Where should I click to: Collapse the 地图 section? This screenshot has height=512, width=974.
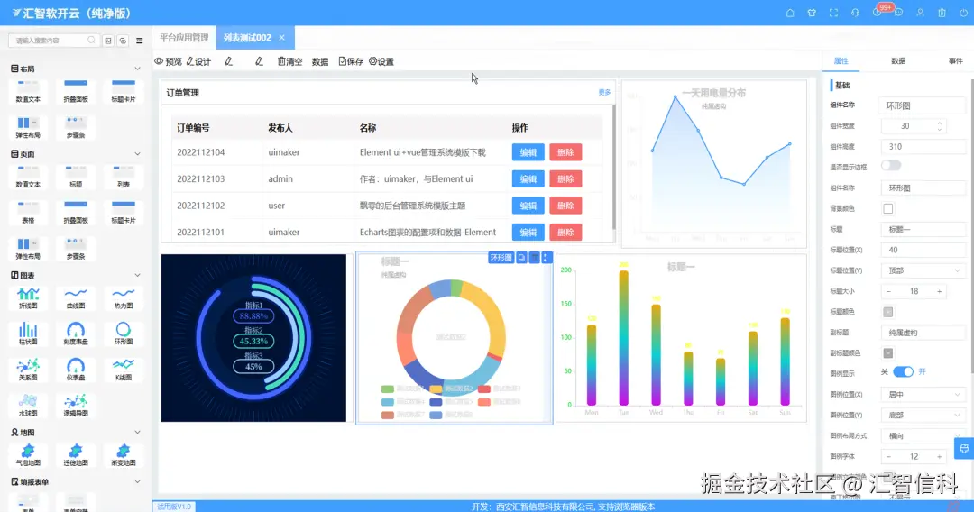137,432
